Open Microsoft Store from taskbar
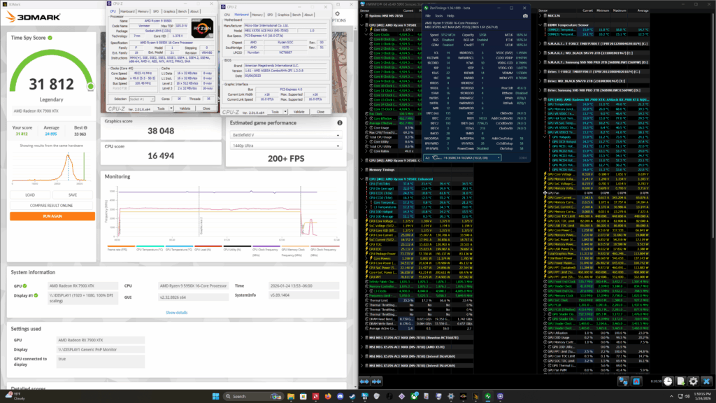 303,396
